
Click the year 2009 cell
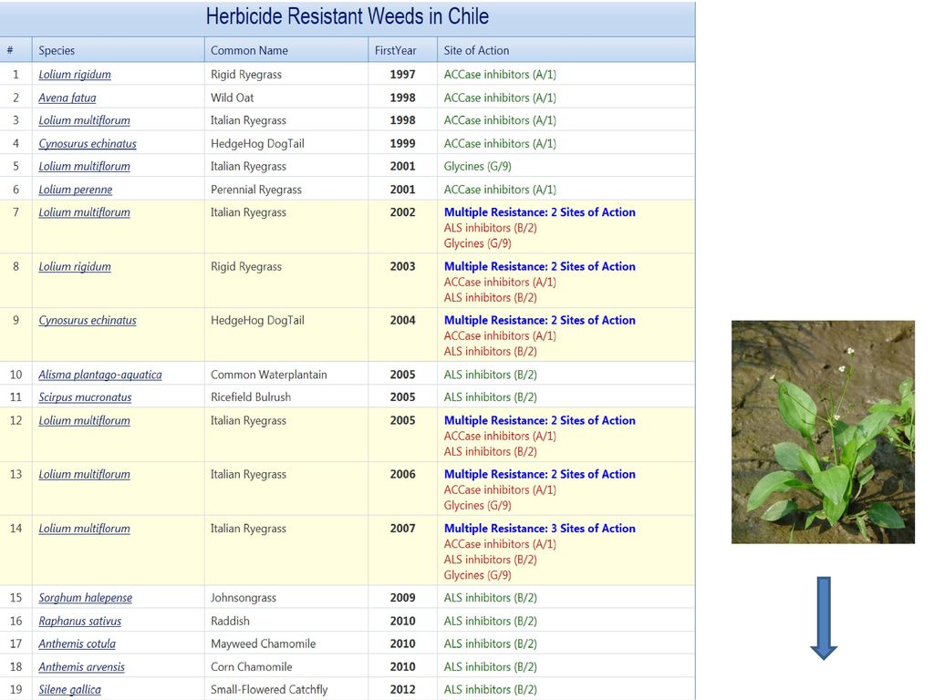[x=402, y=598]
